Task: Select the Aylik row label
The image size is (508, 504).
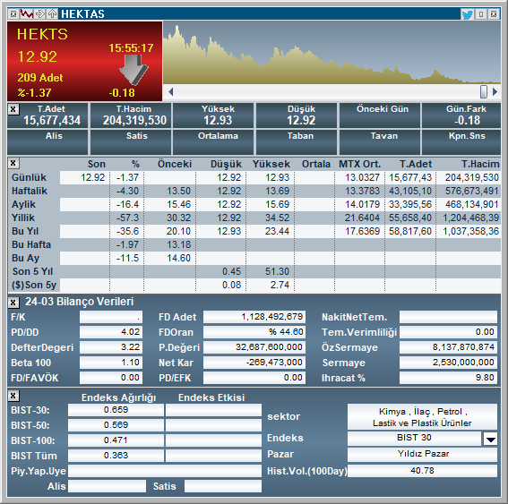Action: [x=23, y=205]
